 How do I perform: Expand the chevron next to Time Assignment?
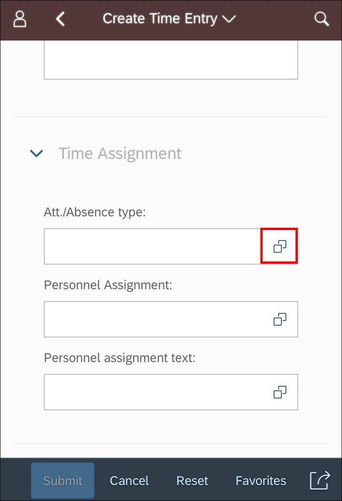pyautogui.click(x=36, y=153)
